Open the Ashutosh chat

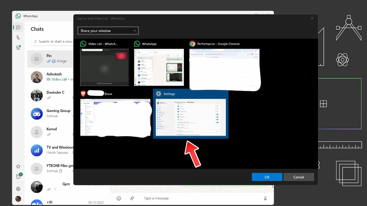coord(51,77)
